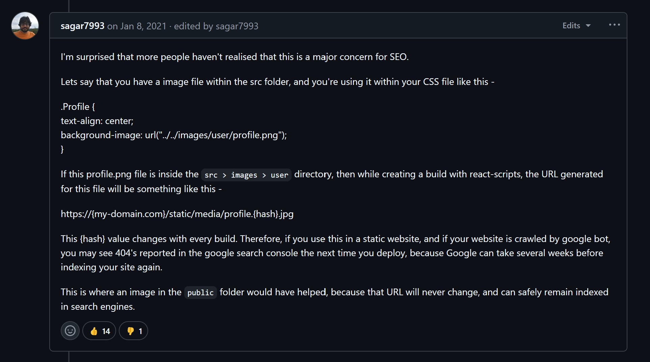The image size is (650, 362).
Task: Visit the bold sagar7993 username link
Action: tap(82, 26)
